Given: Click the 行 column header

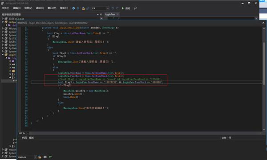Looking at the screenshot, I should point(230,138).
